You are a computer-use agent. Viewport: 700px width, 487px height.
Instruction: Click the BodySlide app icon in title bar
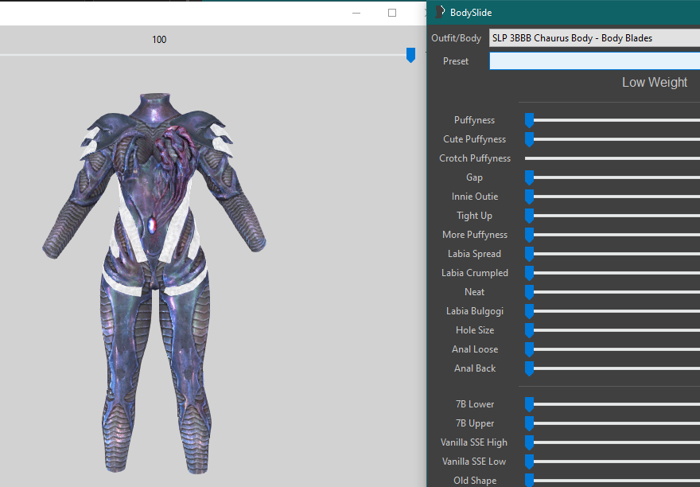point(440,12)
